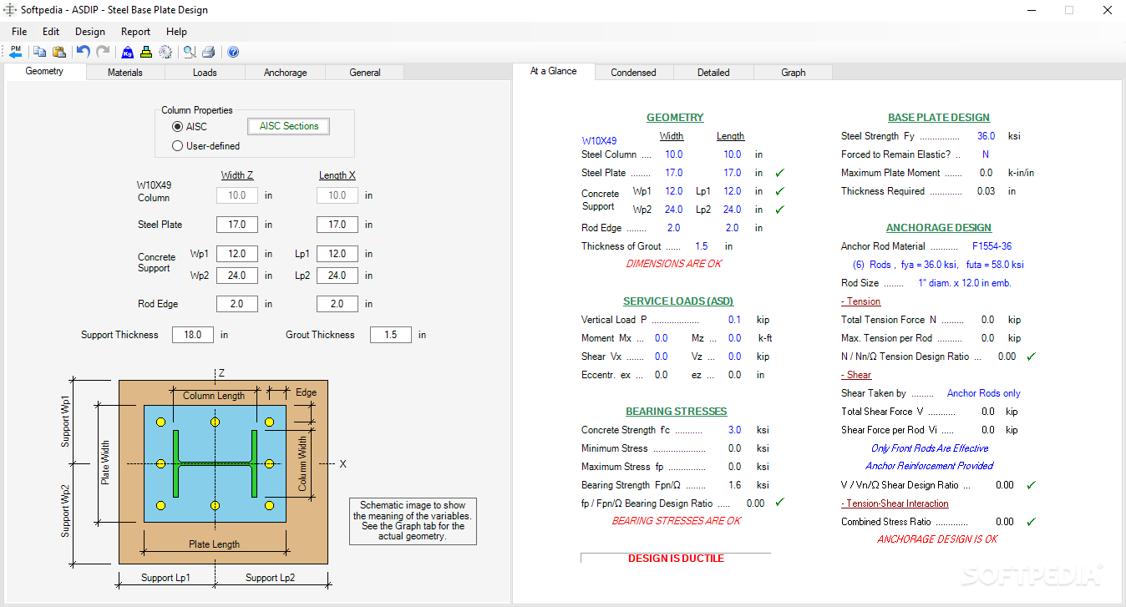Viewport: 1126px width, 607px height.
Task: Switch to the Geometry tab
Action: click(x=44, y=72)
